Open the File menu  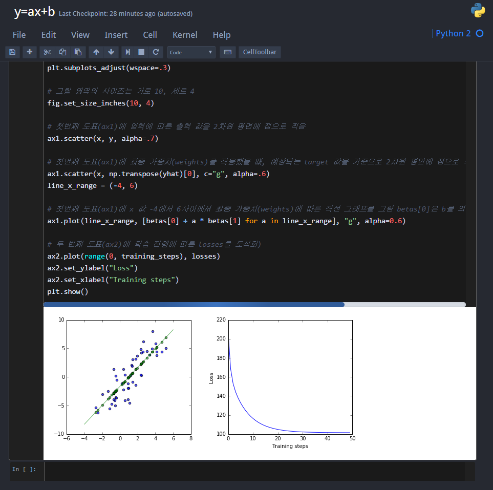coord(19,35)
